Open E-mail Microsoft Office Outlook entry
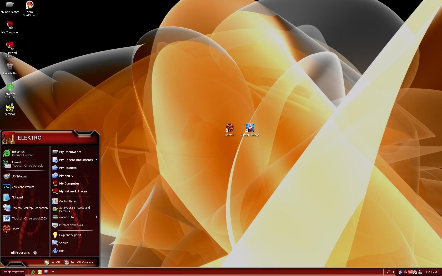442x276 pixels. (x=25, y=164)
